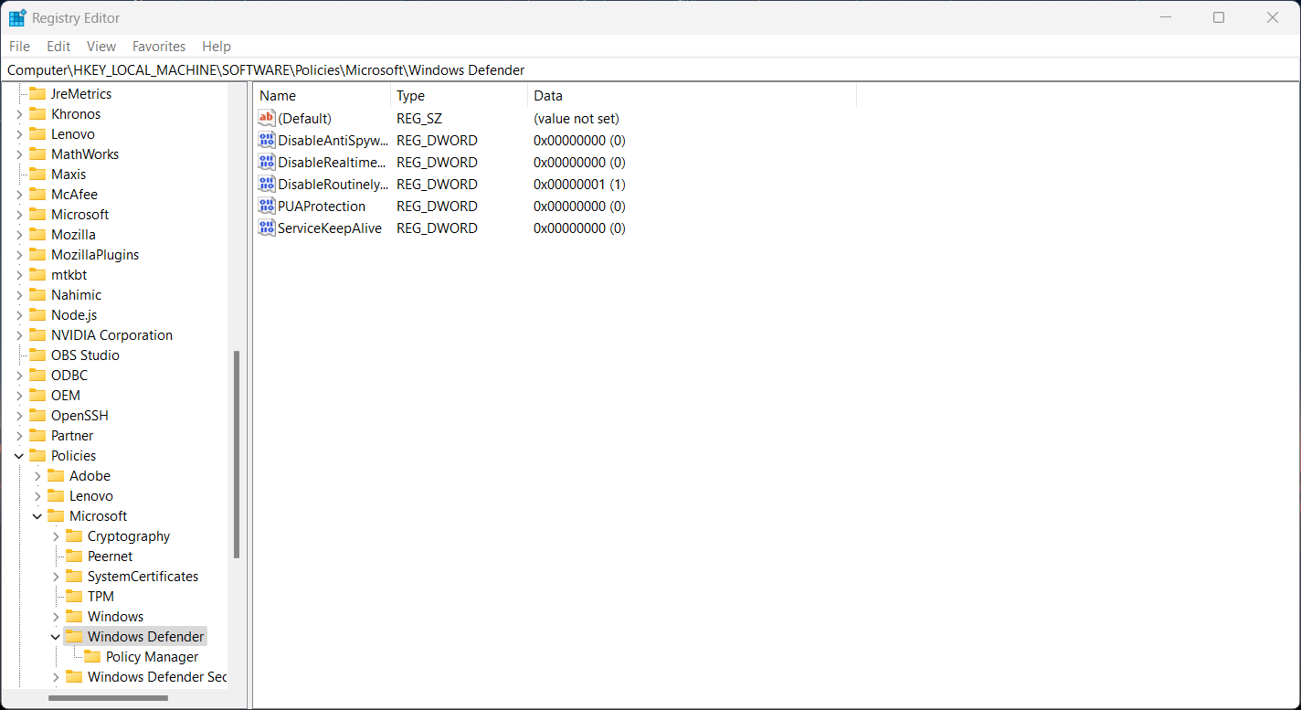1301x710 pixels.
Task: Click the REG_SZ icon beside (Default)
Action: pos(266,117)
